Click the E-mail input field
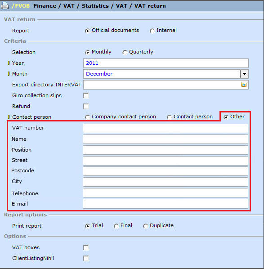The width and height of the screenshot is (264, 269). 166,204
